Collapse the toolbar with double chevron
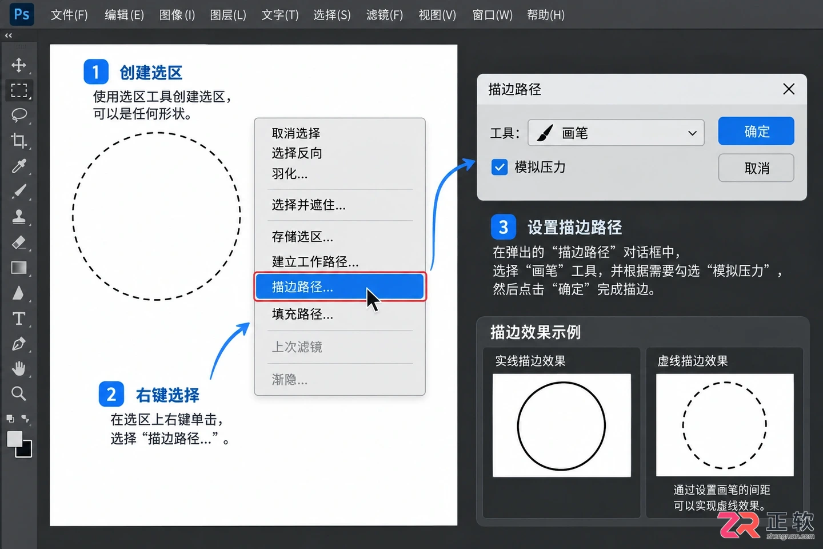This screenshot has width=823, height=549. tap(8, 35)
